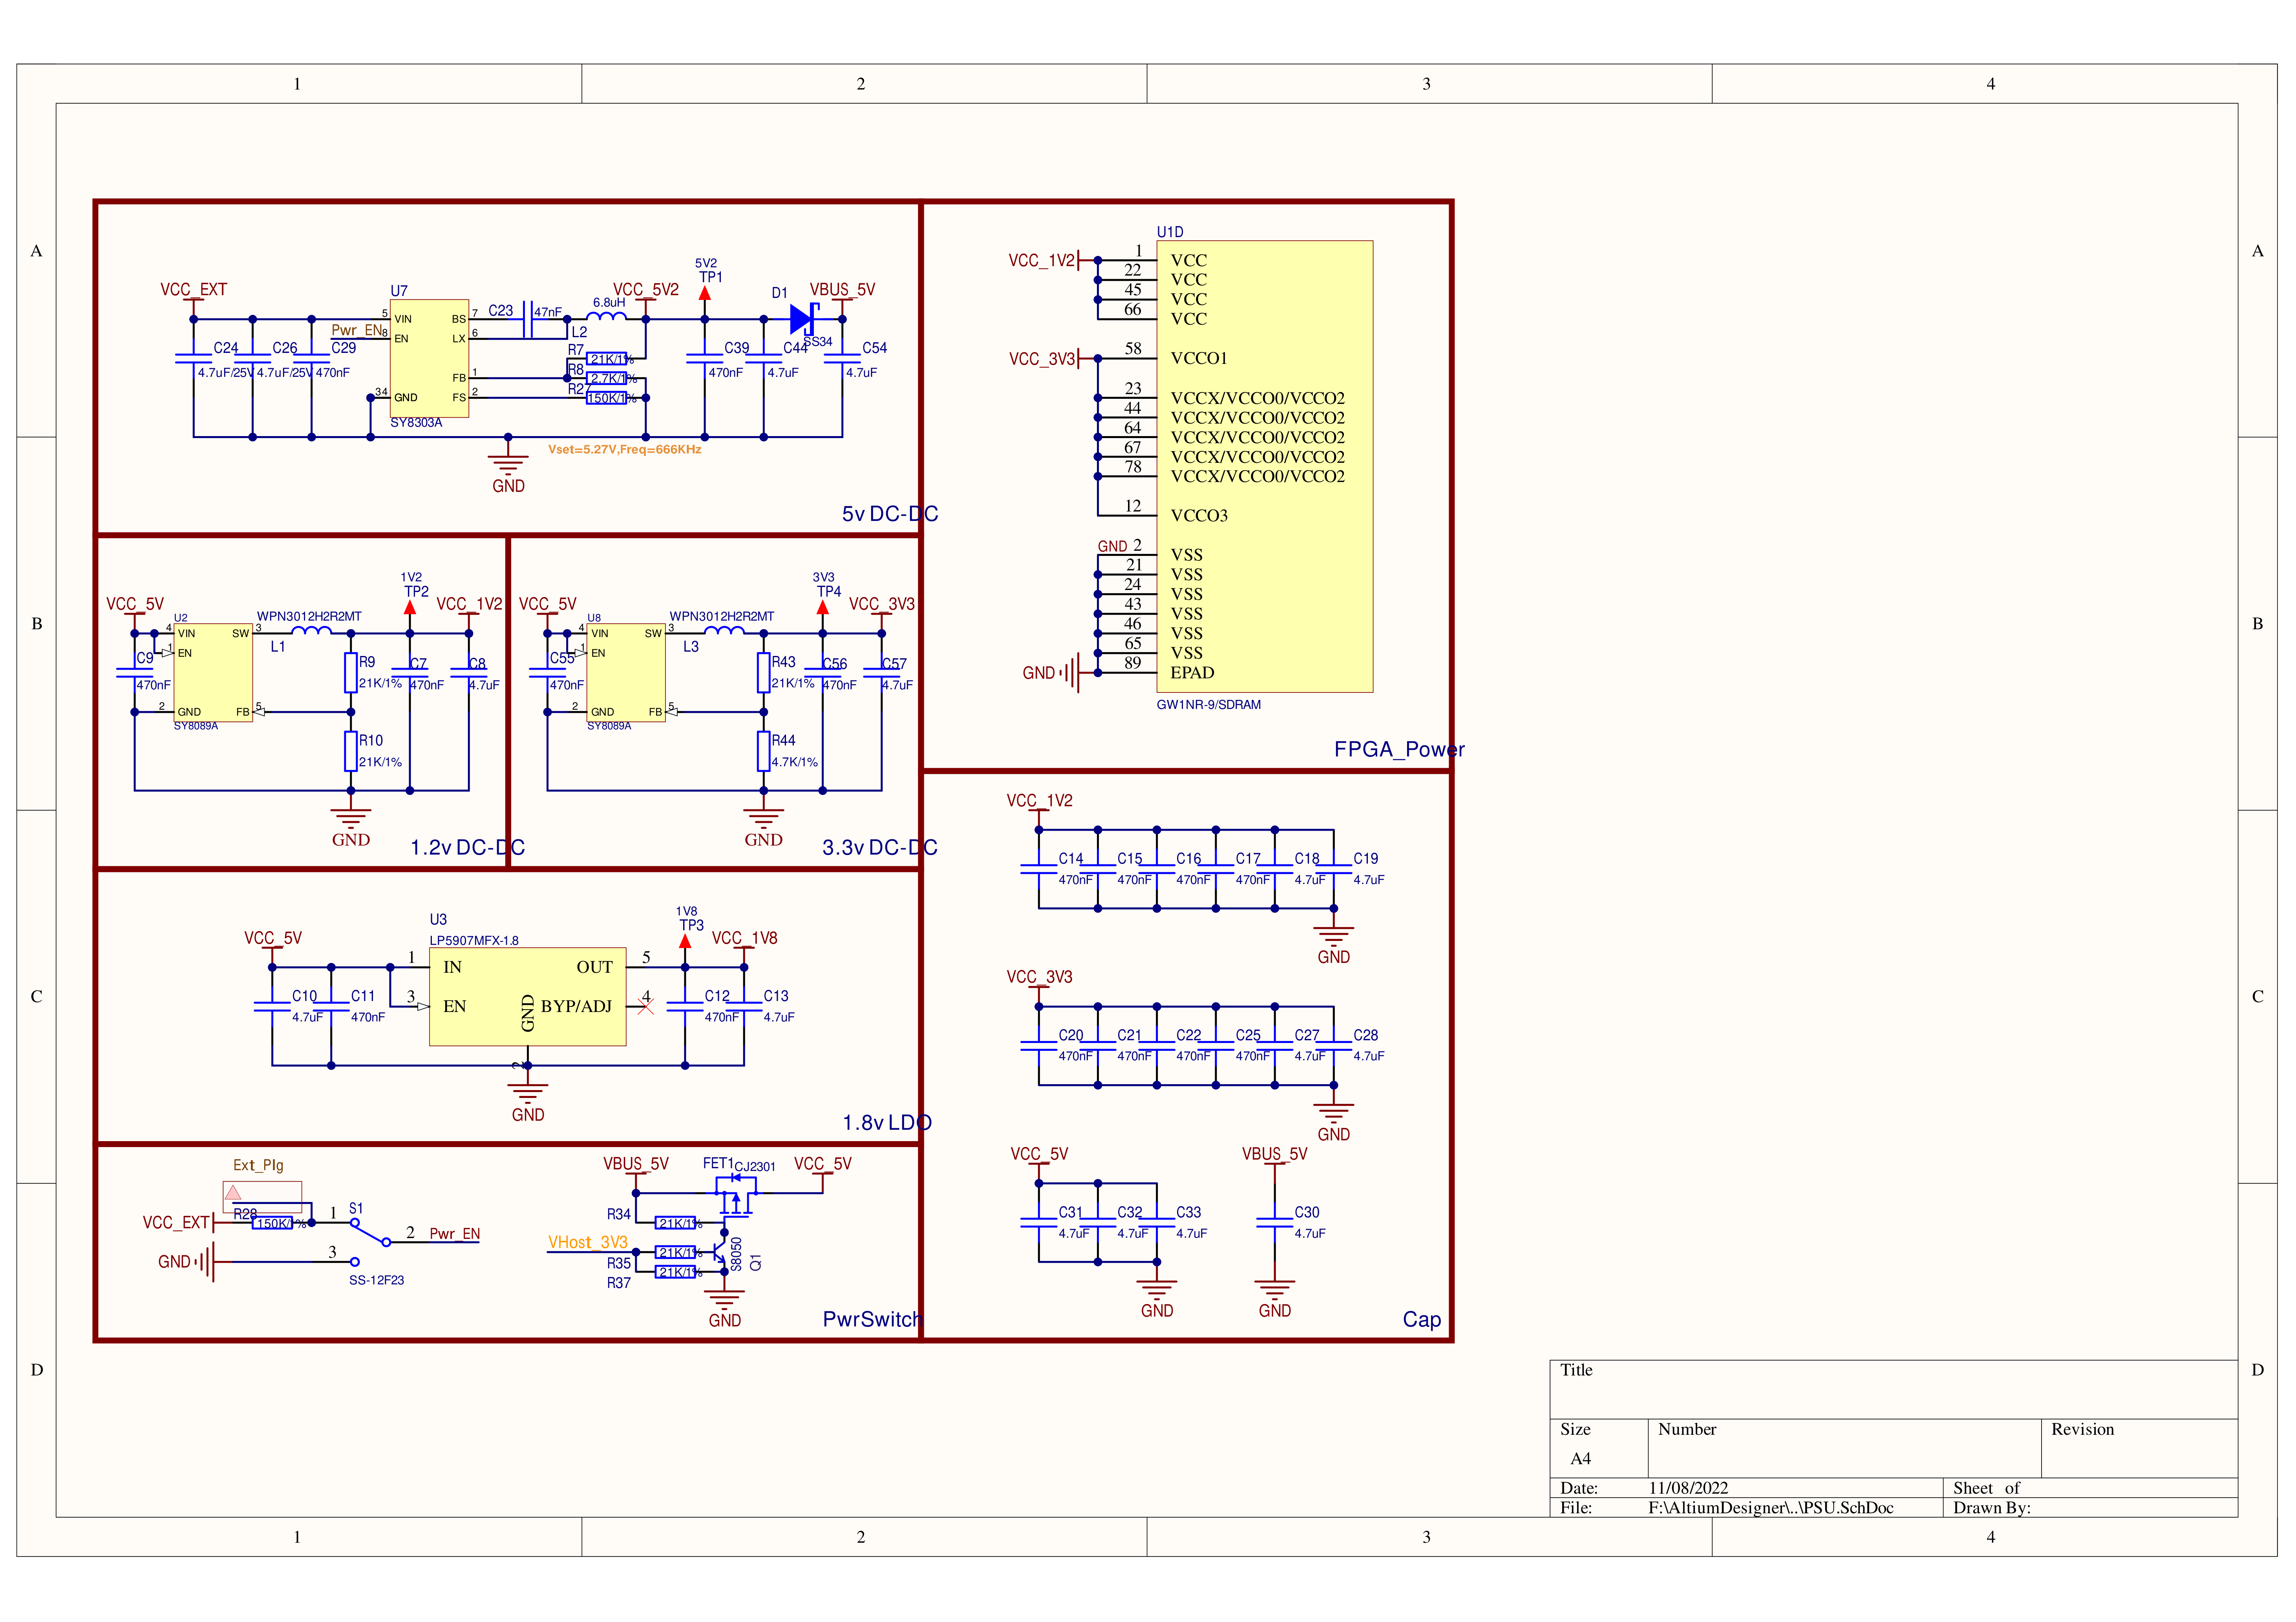
Task: Click the 'Cap' section label
Action: point(1422,1320)
